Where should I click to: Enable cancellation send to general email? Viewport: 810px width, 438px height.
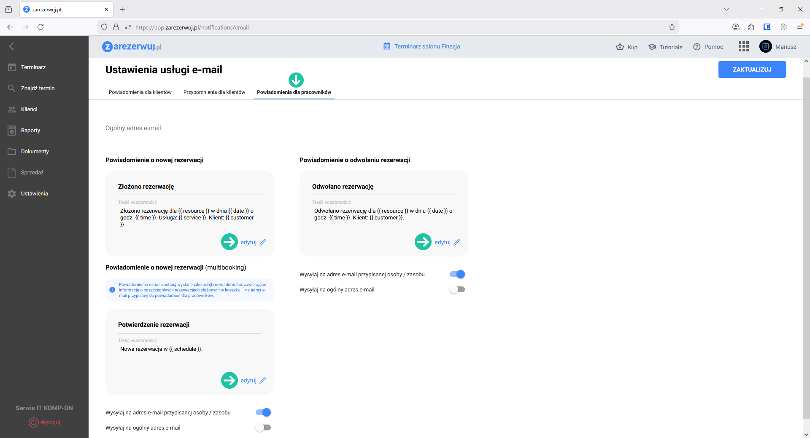click(457, 289)
